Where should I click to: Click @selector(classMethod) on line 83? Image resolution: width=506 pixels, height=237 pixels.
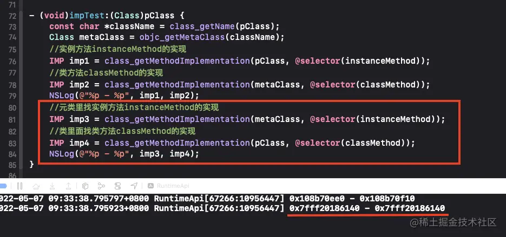coord(352,143)
